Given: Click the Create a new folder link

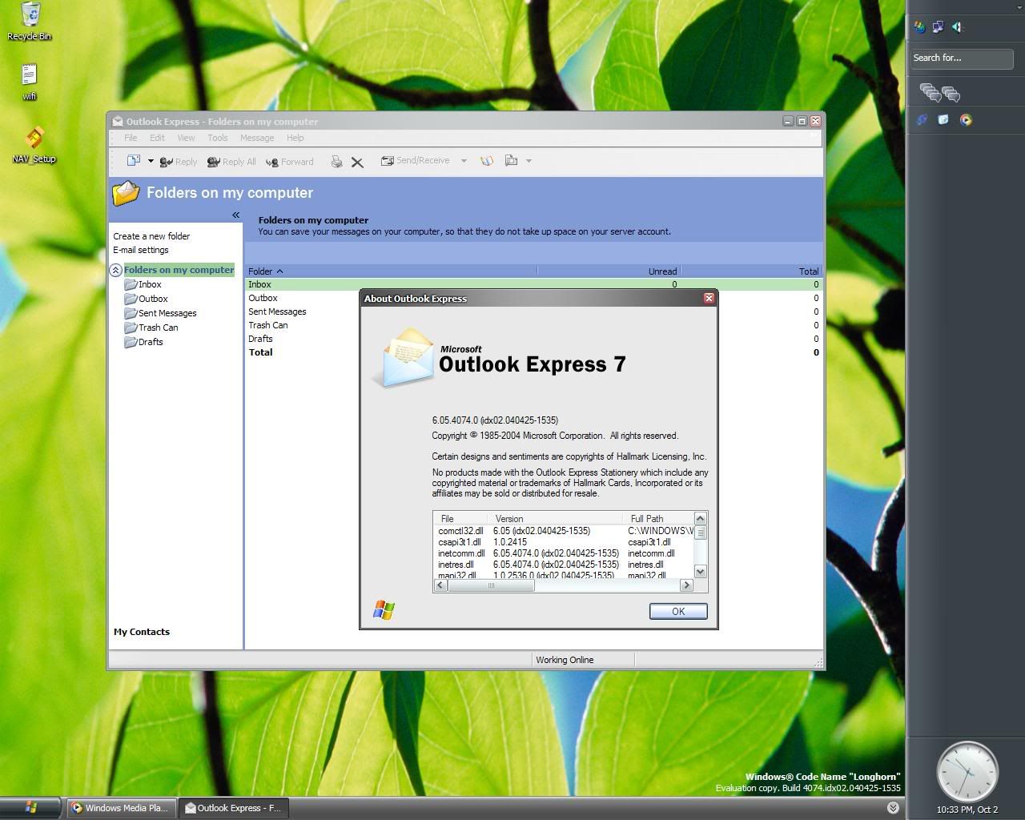Looking at the screenshot, I should [151, 236].
